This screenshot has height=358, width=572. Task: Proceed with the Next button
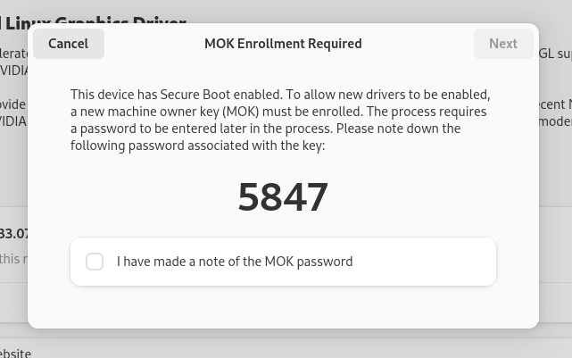pyautogui.click(x=503, y=44)
